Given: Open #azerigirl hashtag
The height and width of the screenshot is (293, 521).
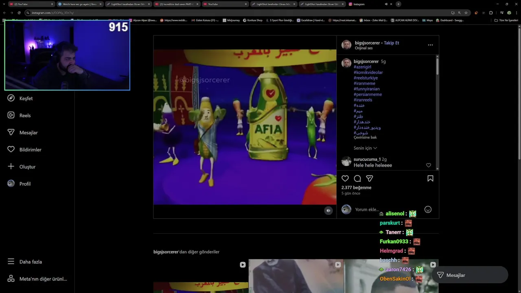Looking at the screenshot, I should pyautogui.click(x=362, y=67).
